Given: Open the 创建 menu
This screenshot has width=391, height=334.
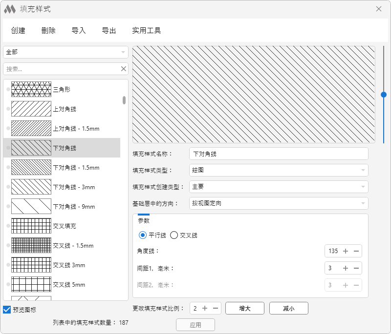Looking at the screenshot, I should tap(18, 31).
